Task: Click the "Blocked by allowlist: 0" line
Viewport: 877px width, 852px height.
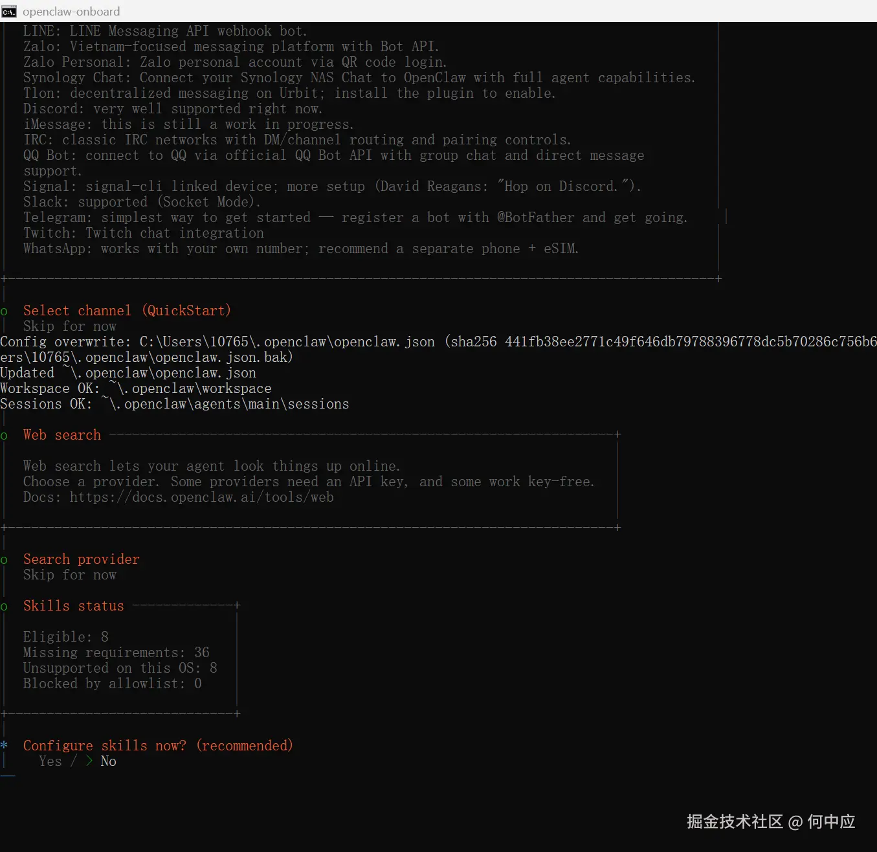Action: point(113,684)
